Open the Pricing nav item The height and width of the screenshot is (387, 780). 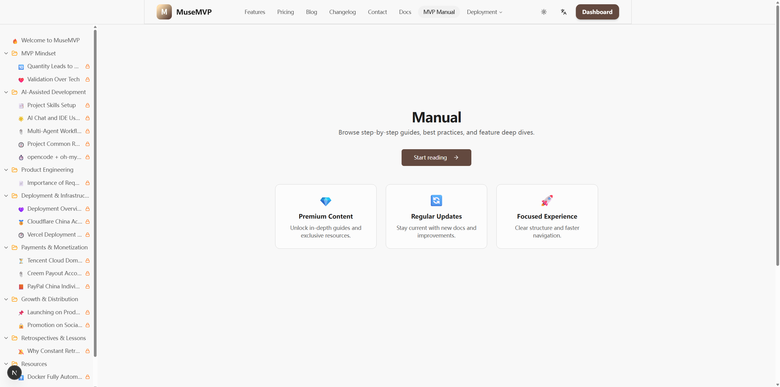285,12
